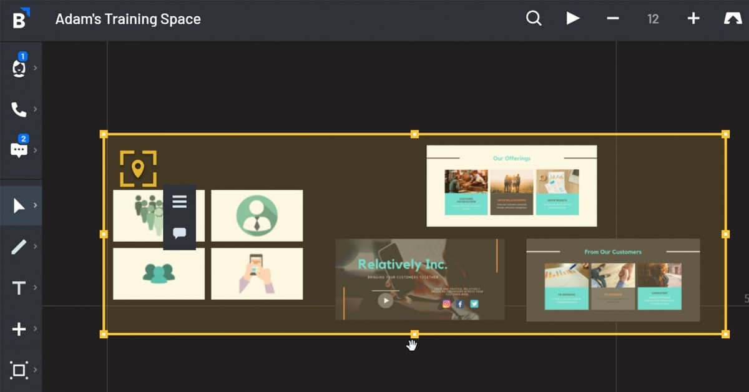
Task: Open the comment bubble on selected canvas
Action: [x=180, y=233]
